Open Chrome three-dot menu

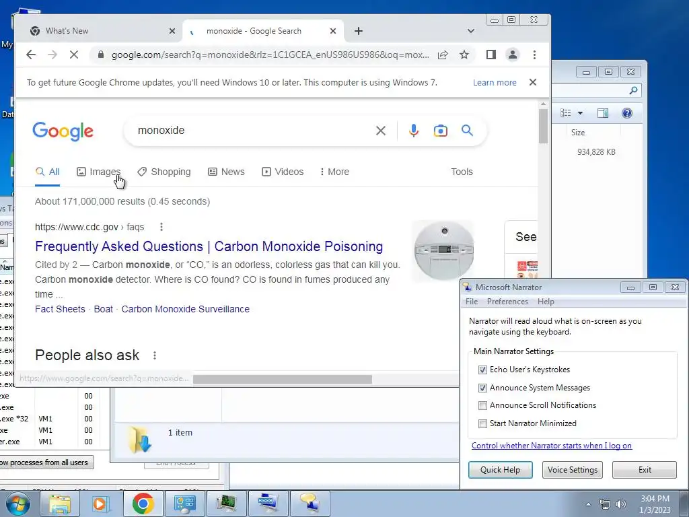tap(534, 55)
